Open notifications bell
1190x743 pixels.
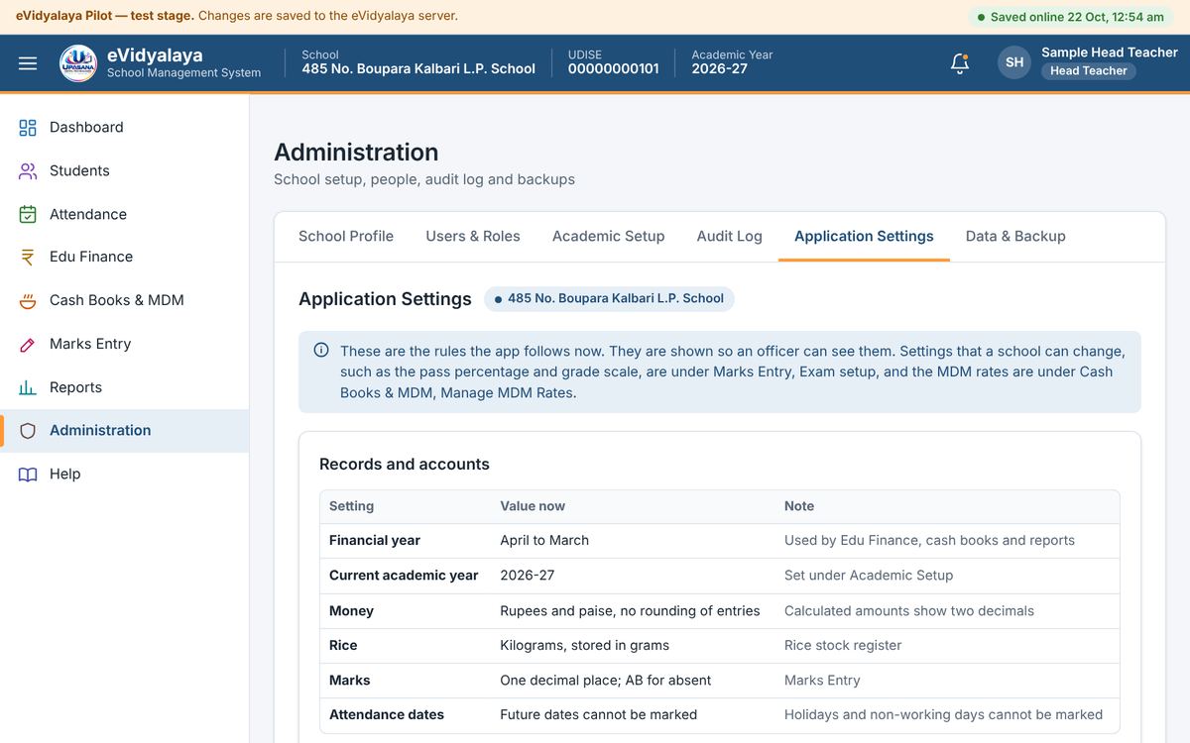[959, 63]
